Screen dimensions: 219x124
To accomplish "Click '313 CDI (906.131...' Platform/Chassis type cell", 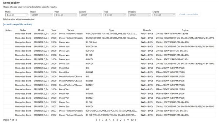I will pyautogui.click(x=111, y=34).
